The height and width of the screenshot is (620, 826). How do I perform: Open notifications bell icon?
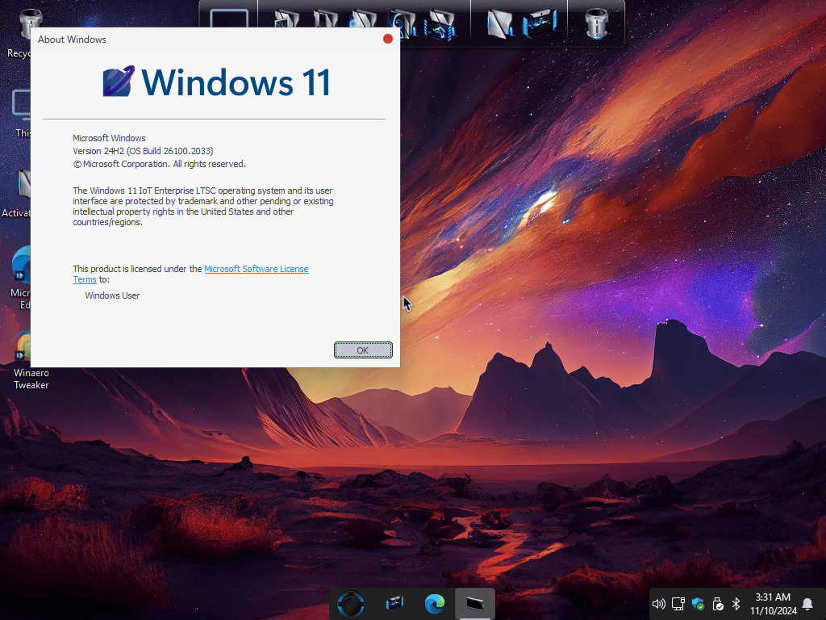pos(807,604)
